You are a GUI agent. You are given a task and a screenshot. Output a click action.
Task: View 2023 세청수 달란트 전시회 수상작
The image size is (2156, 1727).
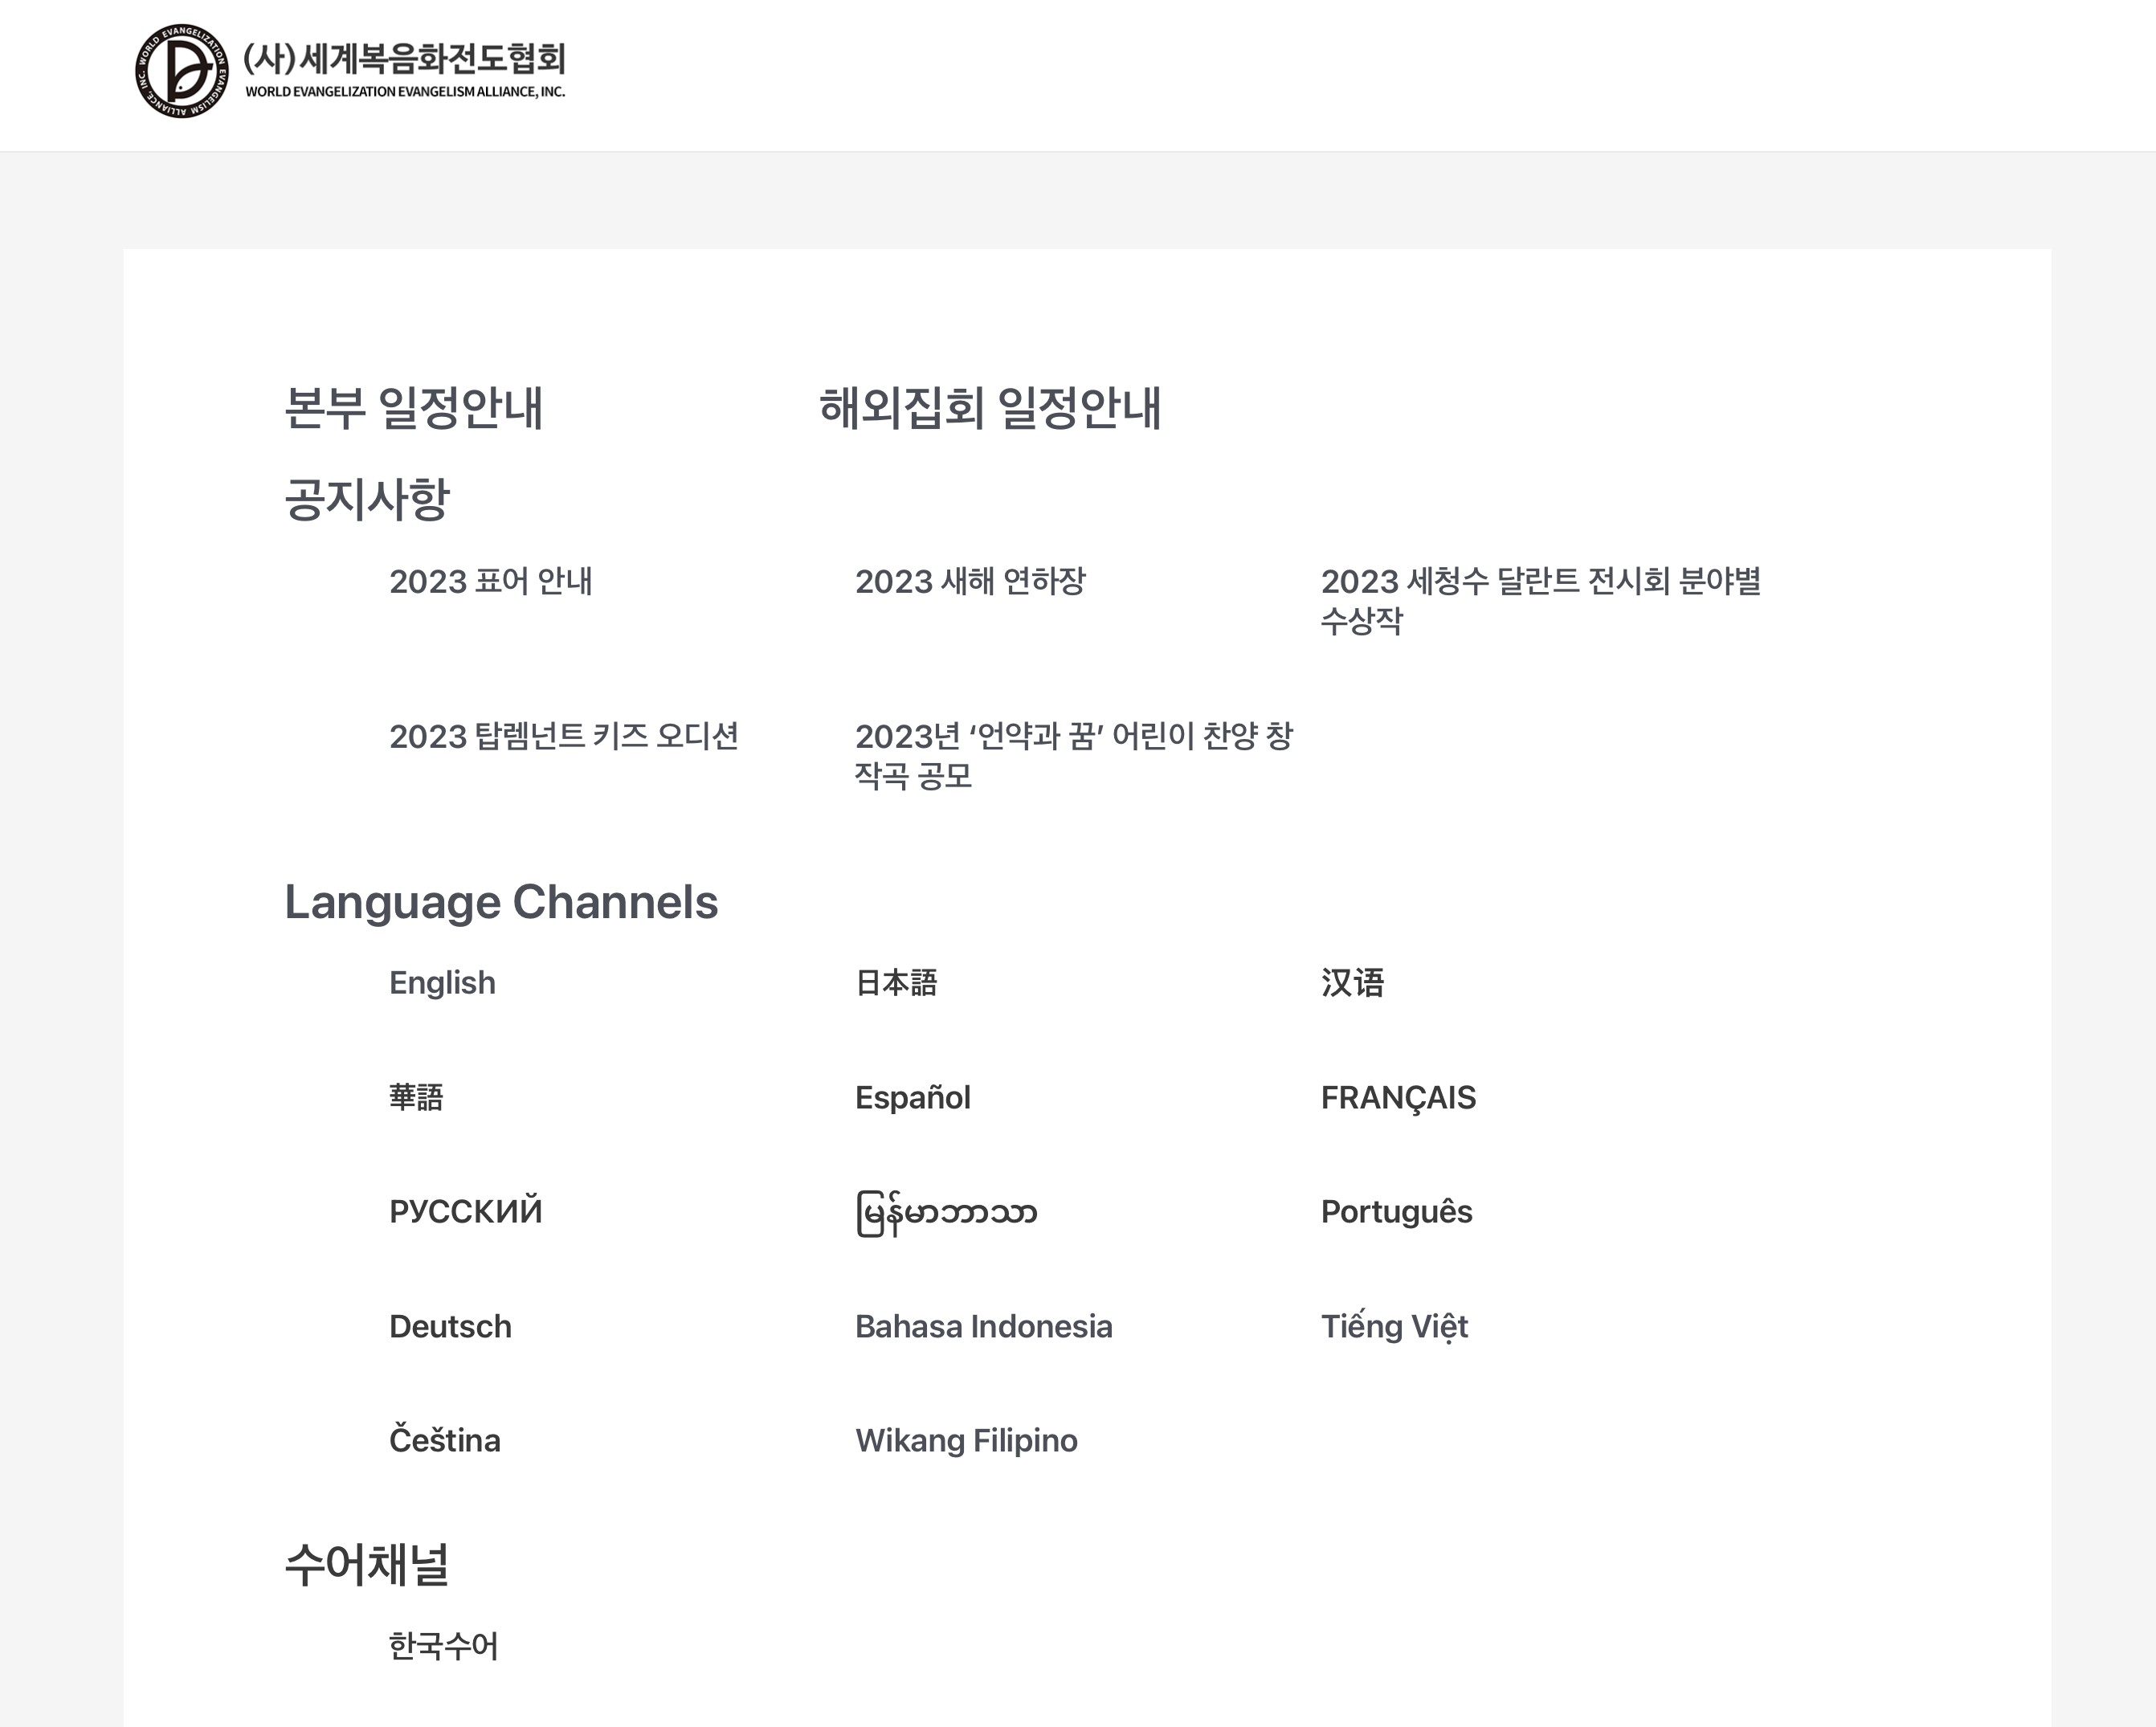click(1545, 602)
